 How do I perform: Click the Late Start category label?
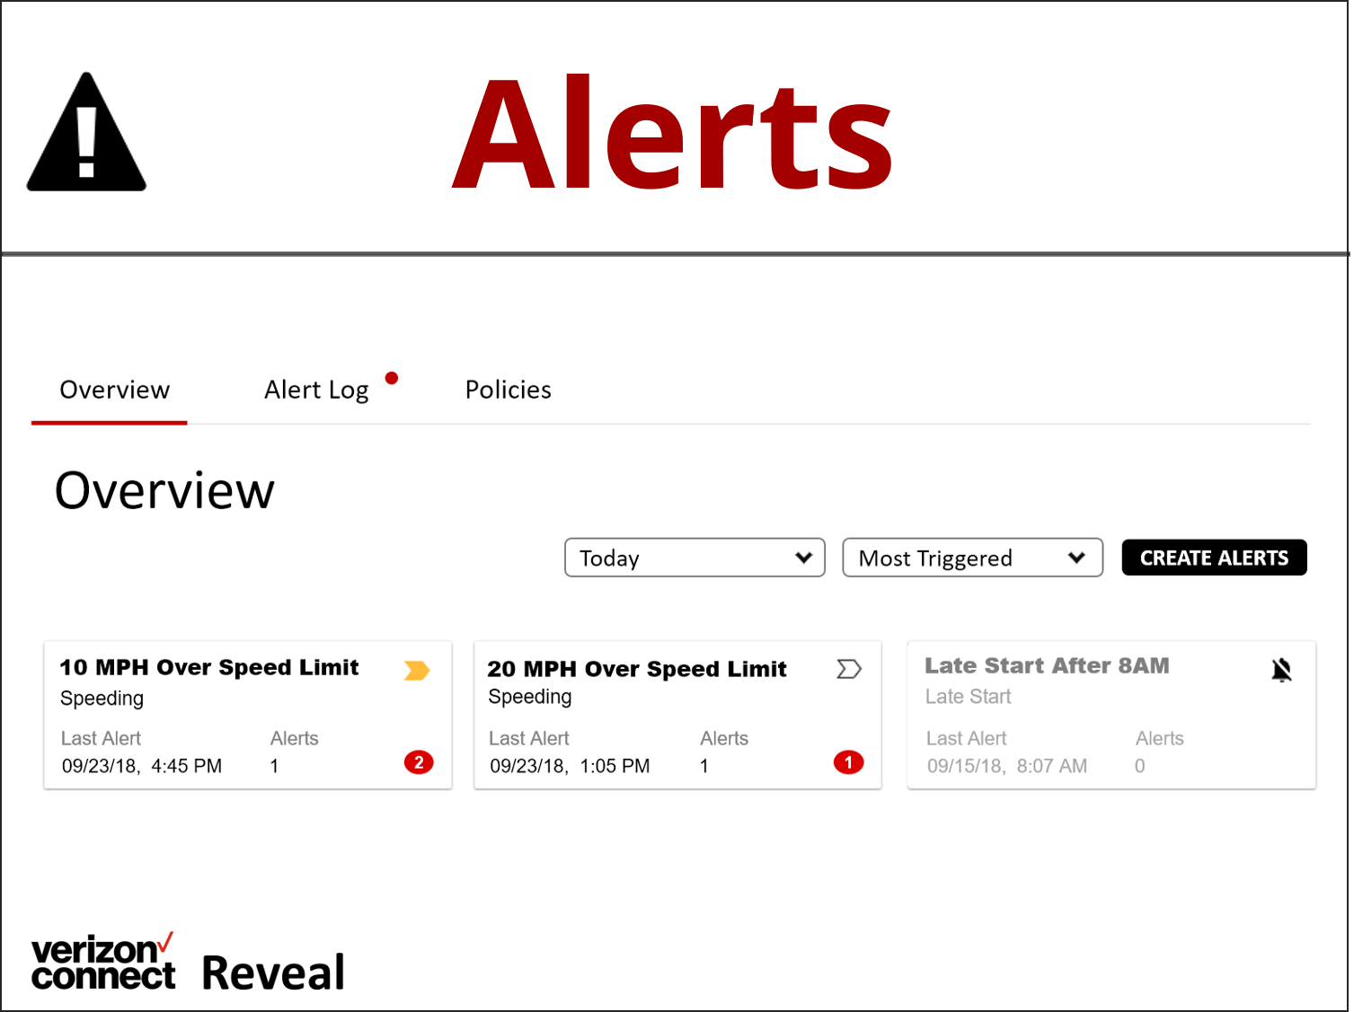tap(968, 696)
